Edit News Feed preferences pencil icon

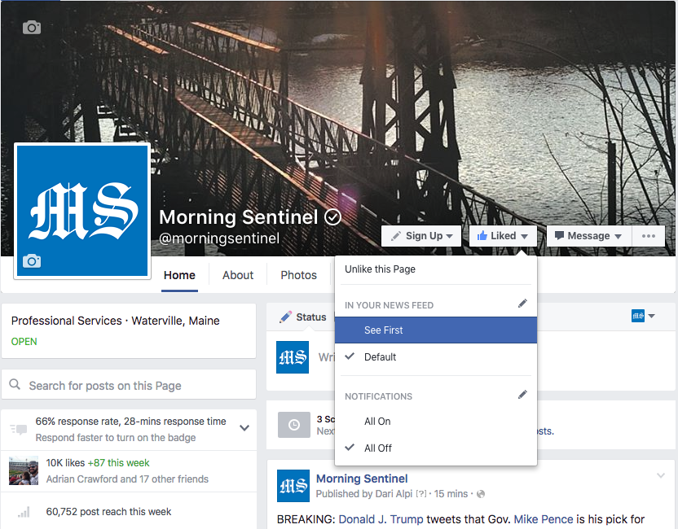click(522, 304)
